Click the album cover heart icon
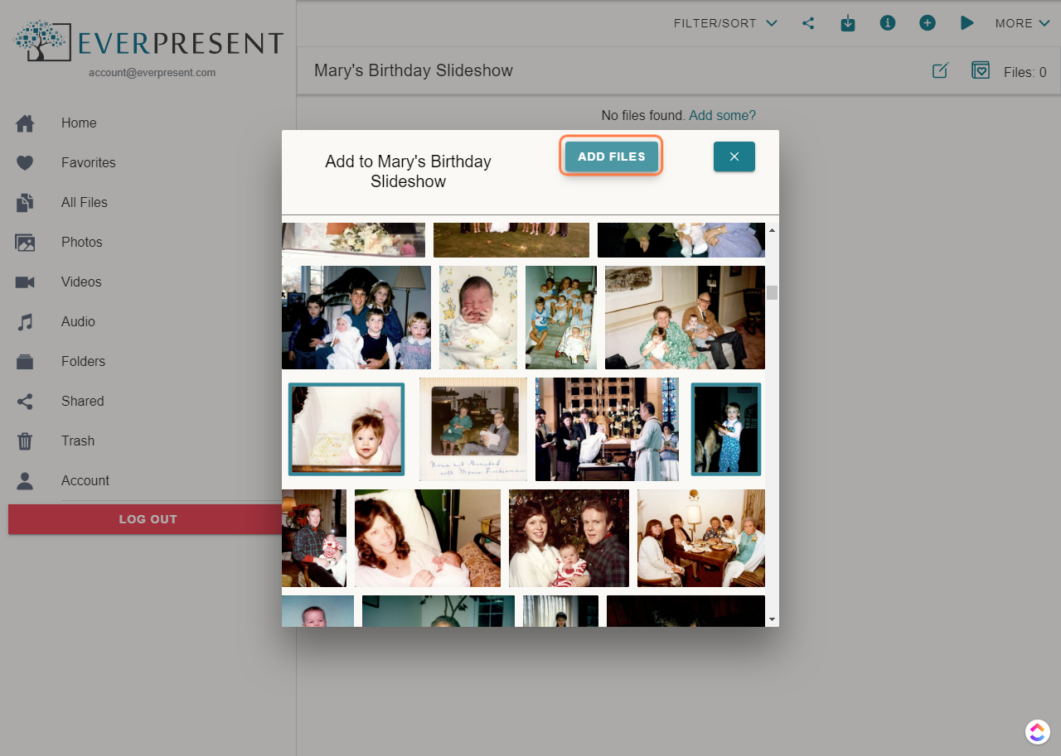Screen dimensions: 1061x756 [981, 70]
